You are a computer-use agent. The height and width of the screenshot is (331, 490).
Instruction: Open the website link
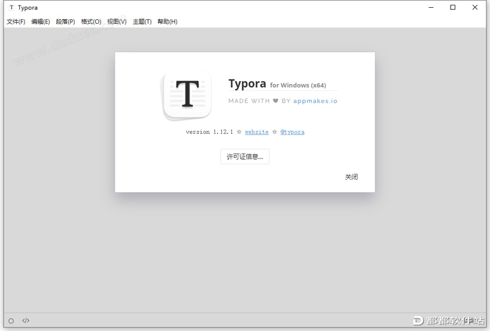coord(256,132)
